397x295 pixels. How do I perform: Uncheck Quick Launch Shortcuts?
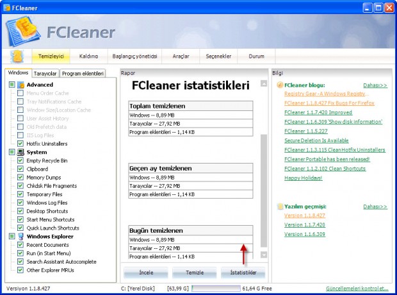20,228
